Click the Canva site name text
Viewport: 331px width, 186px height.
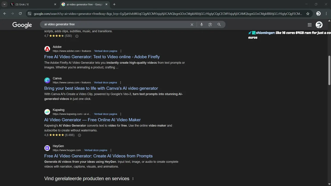[x=57, y=79]
